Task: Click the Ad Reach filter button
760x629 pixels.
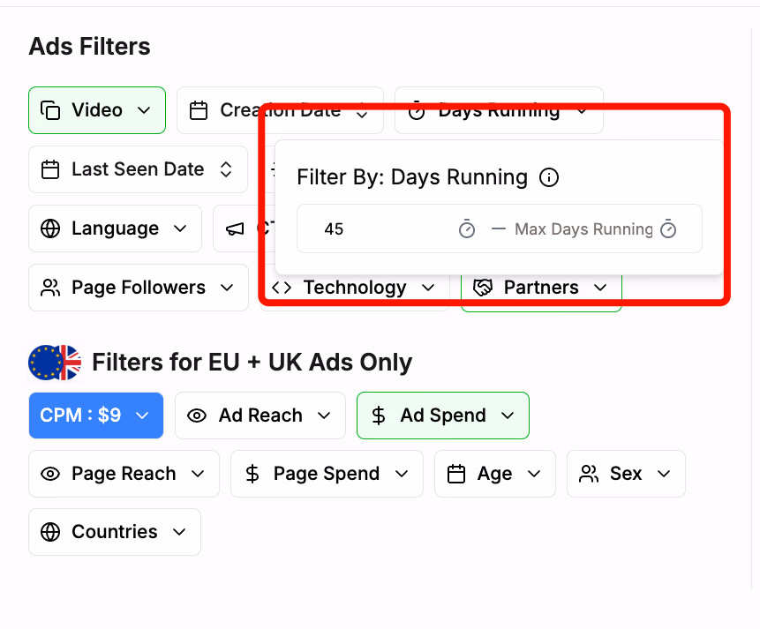Action: pos(260,415)
